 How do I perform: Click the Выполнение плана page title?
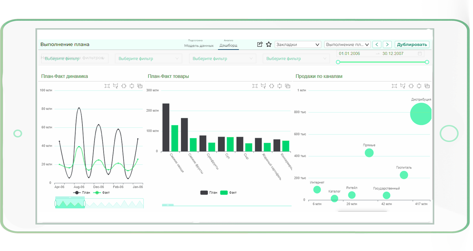pos(65,44)
